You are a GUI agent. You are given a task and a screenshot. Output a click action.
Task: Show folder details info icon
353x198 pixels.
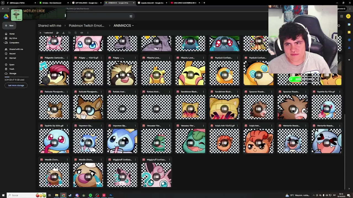[x=339, y=26]
